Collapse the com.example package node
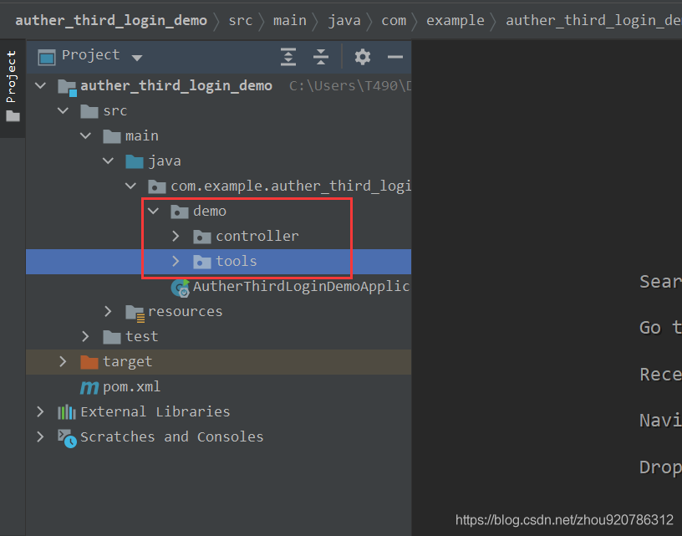This screenshot has width=682, height=536. 130,186
